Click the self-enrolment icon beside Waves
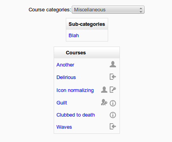172x142 pixels. click(x=113, y=126)
